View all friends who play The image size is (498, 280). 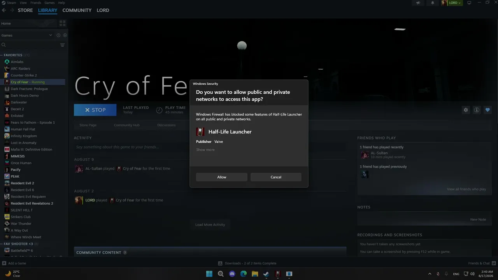[x=466, y=189]
